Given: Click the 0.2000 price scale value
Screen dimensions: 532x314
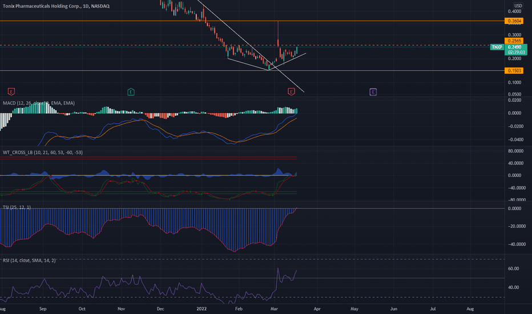Looking at the screenshot, I should (514, 59).
